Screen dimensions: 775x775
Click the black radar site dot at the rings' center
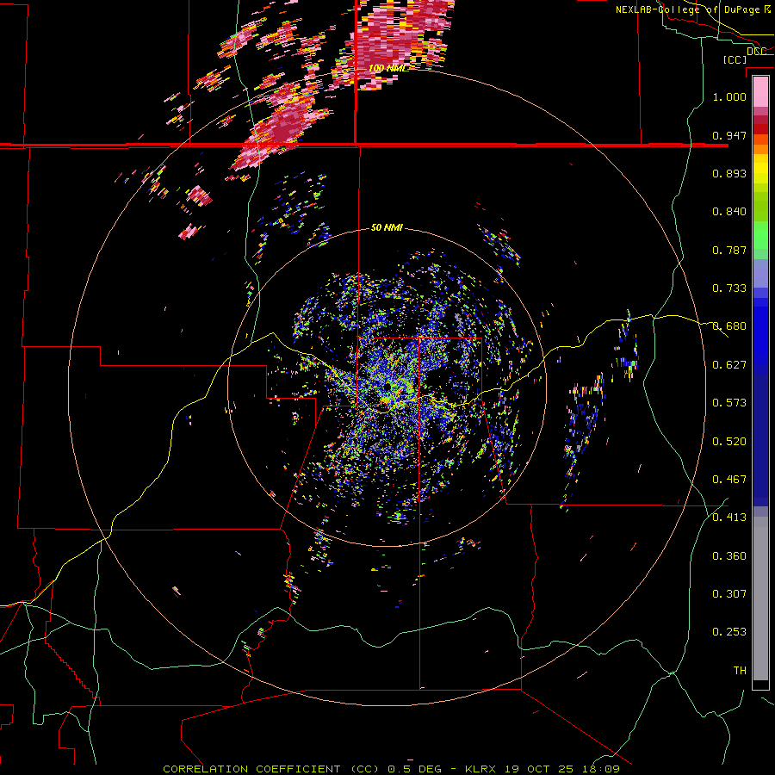(x=387, y=387)
